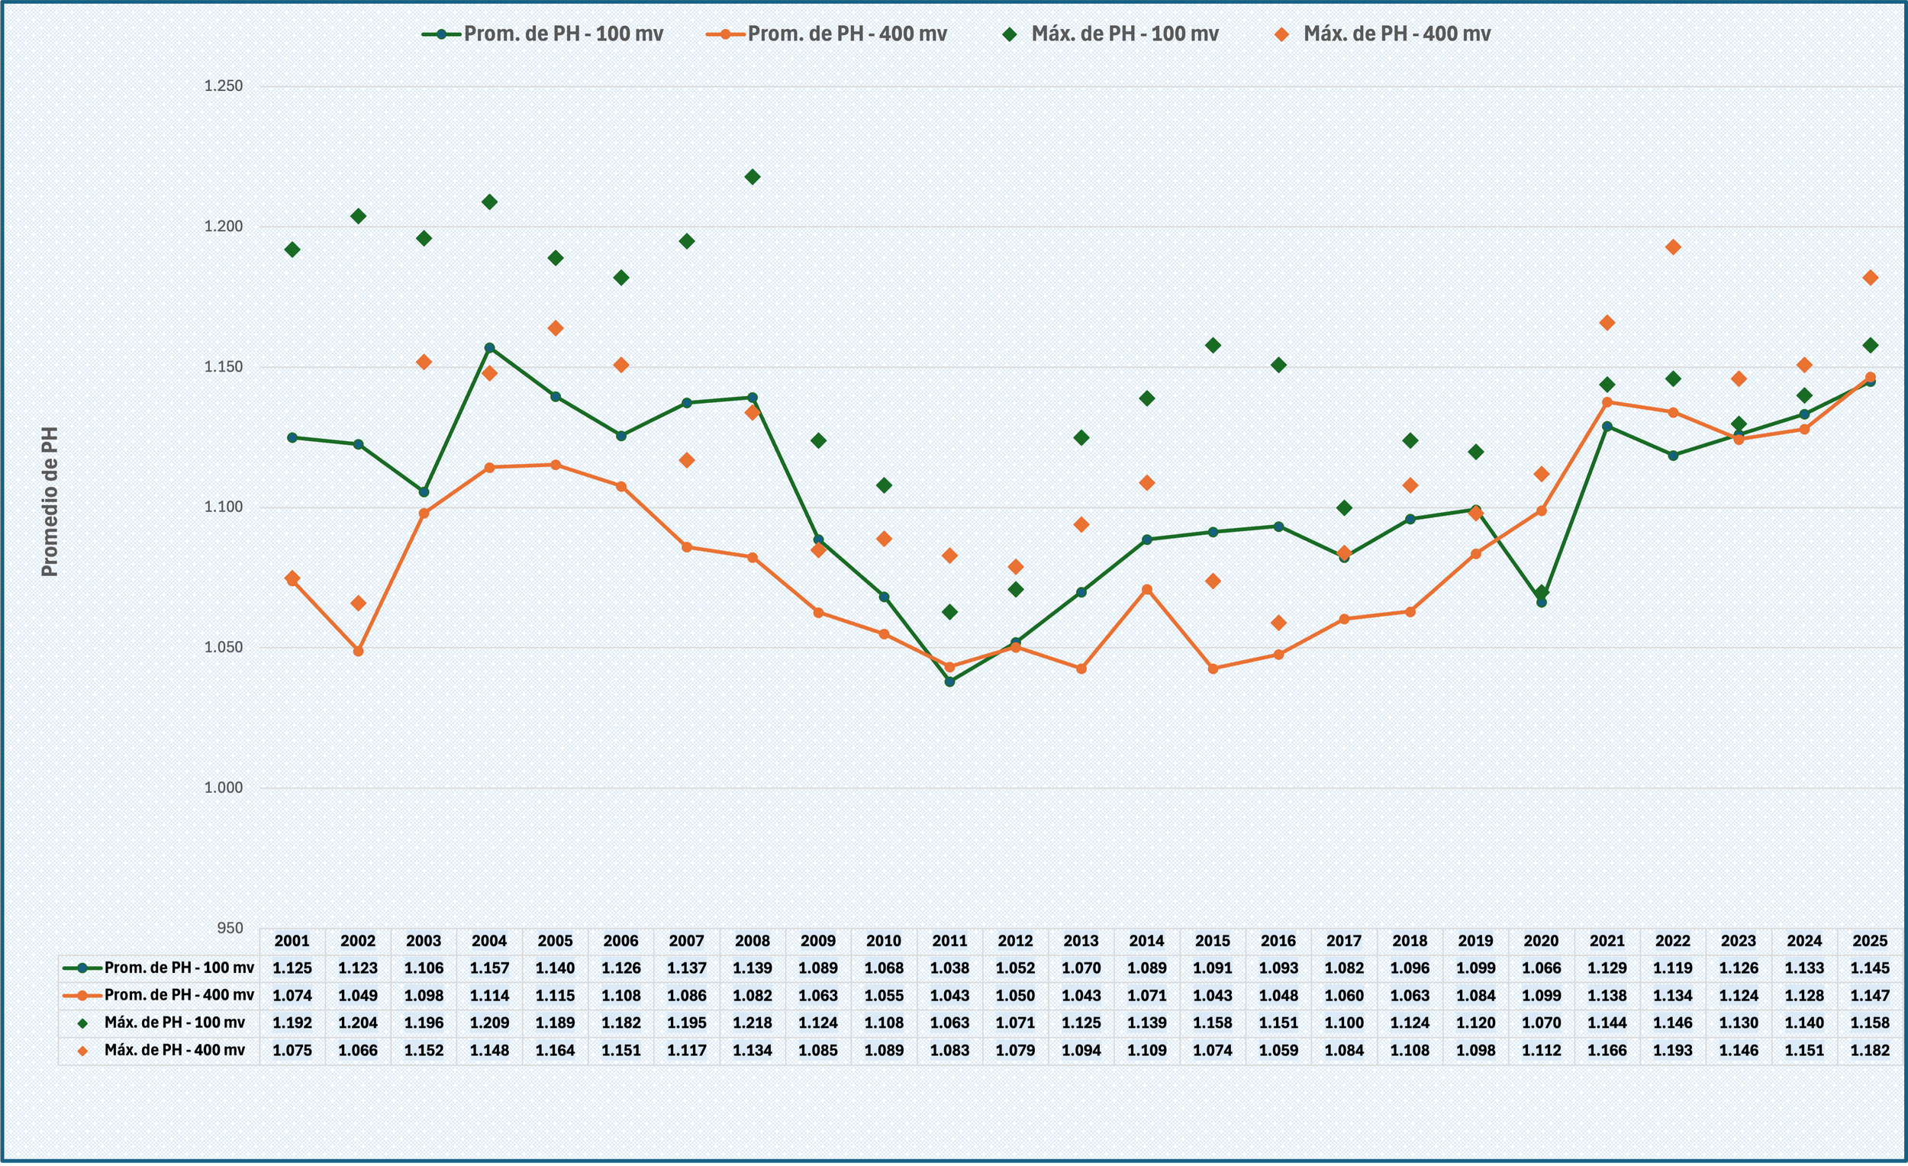Click the 1.250 vertical axis label

223,86
